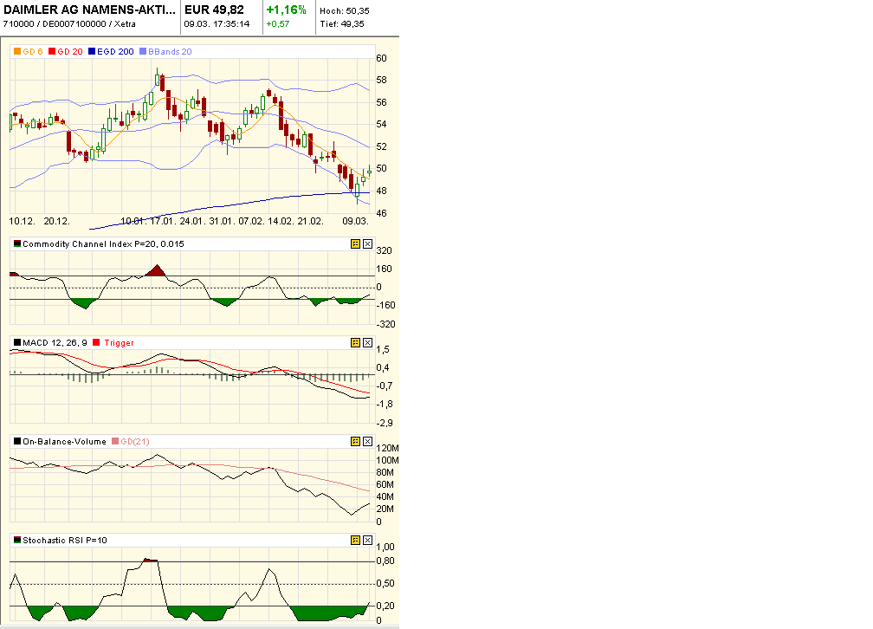873x629 pixels.
Task: Close the MACD 12, 26, 9 panel
Action: coord(367,342)
